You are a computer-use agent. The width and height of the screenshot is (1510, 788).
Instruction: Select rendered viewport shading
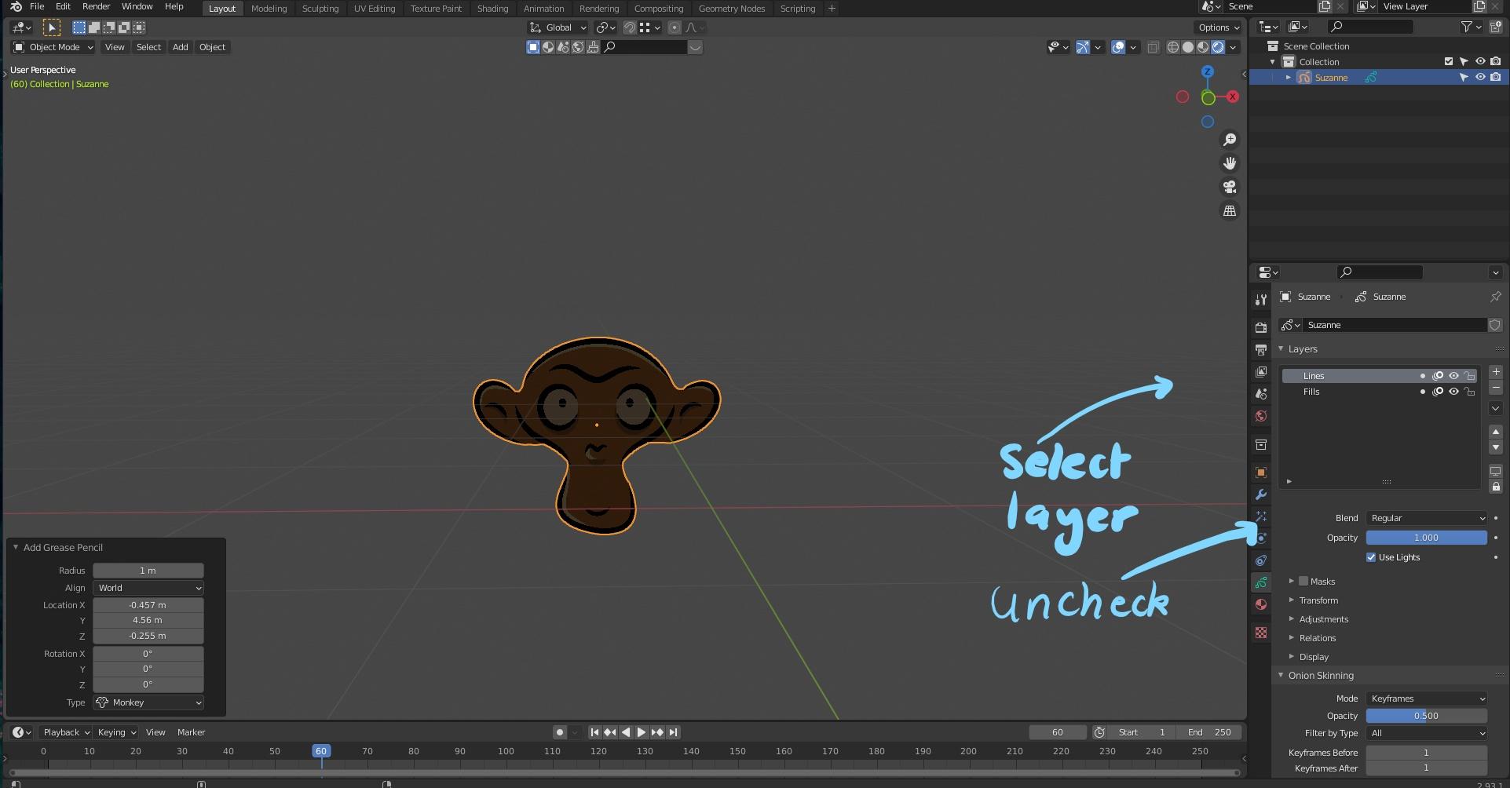point(1218,47)
